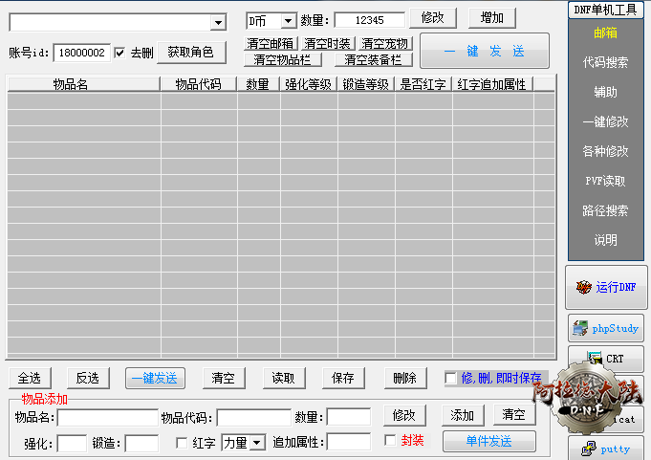Click the 账号id input field

click(81, 53)
